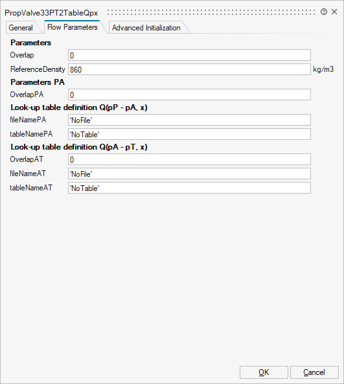Close the PropValve33PT2TableQpx dialog

[334, 12]
